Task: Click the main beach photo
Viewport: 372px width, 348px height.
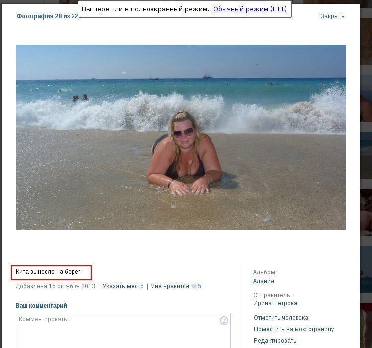Action: [181, 137]
